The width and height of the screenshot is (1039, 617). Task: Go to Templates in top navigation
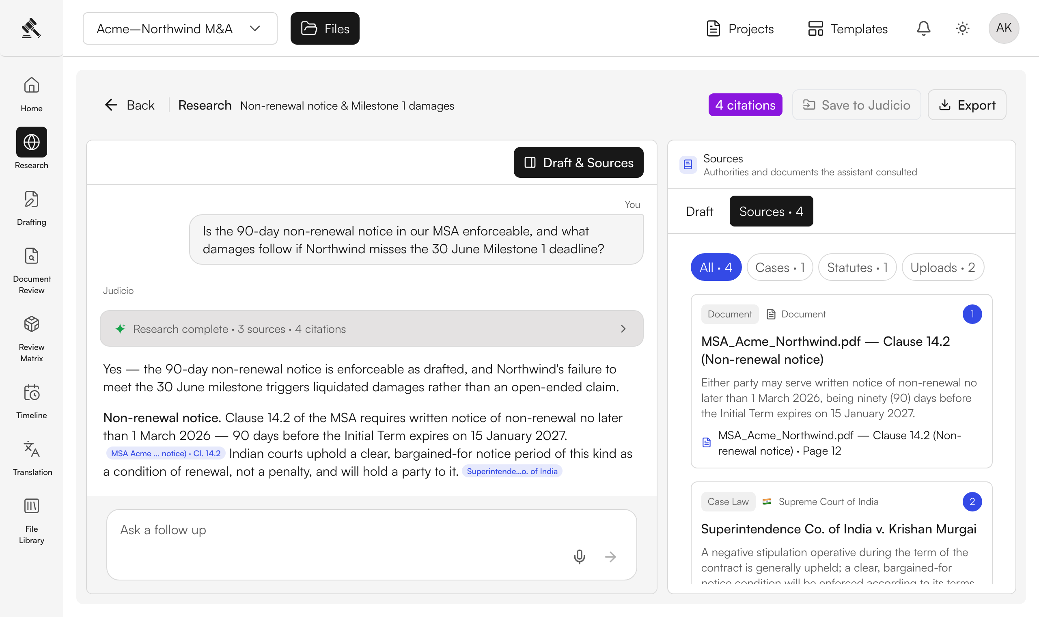pyautogui.click(x=848, y=28)
